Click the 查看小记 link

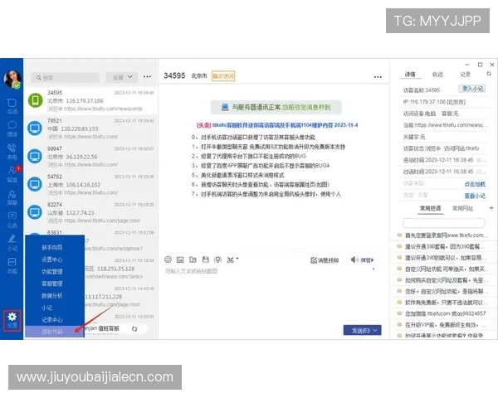[x=475, y=196]
